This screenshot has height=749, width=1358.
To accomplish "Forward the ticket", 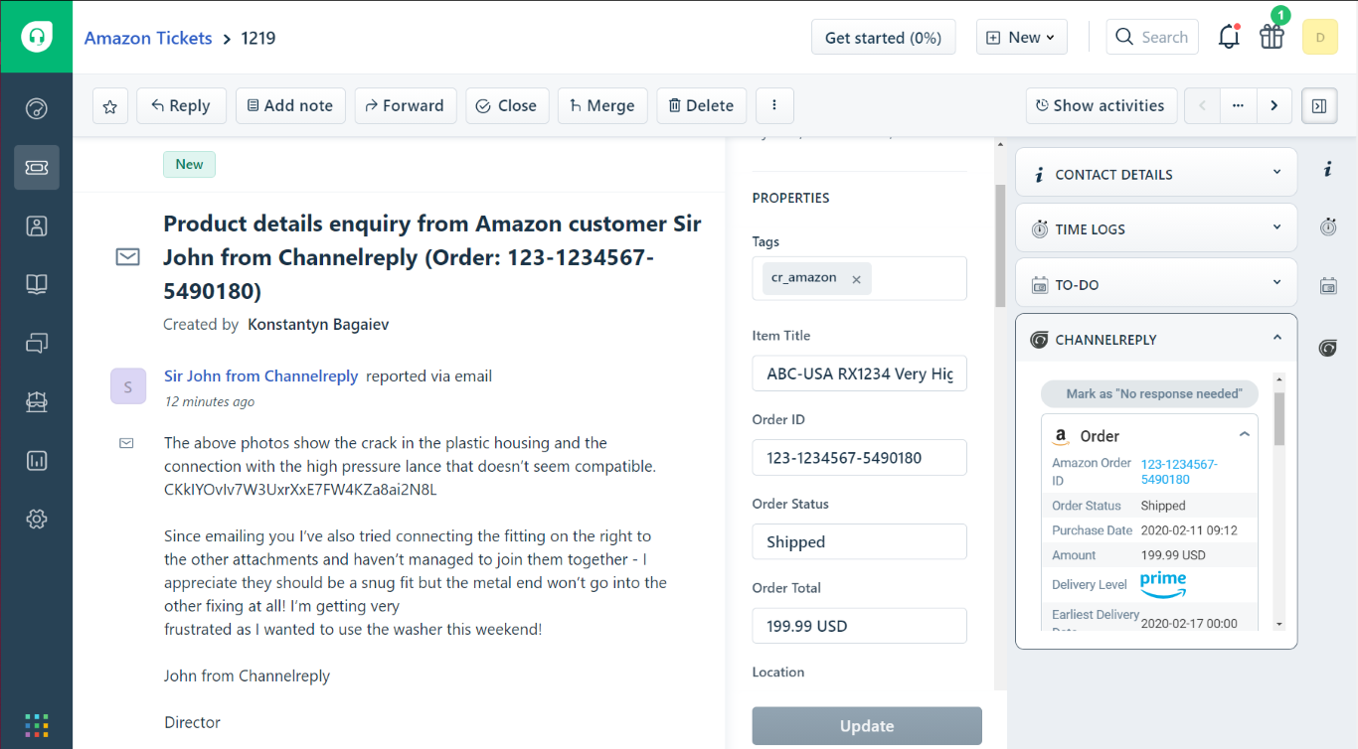I will (x=406, y=105).
